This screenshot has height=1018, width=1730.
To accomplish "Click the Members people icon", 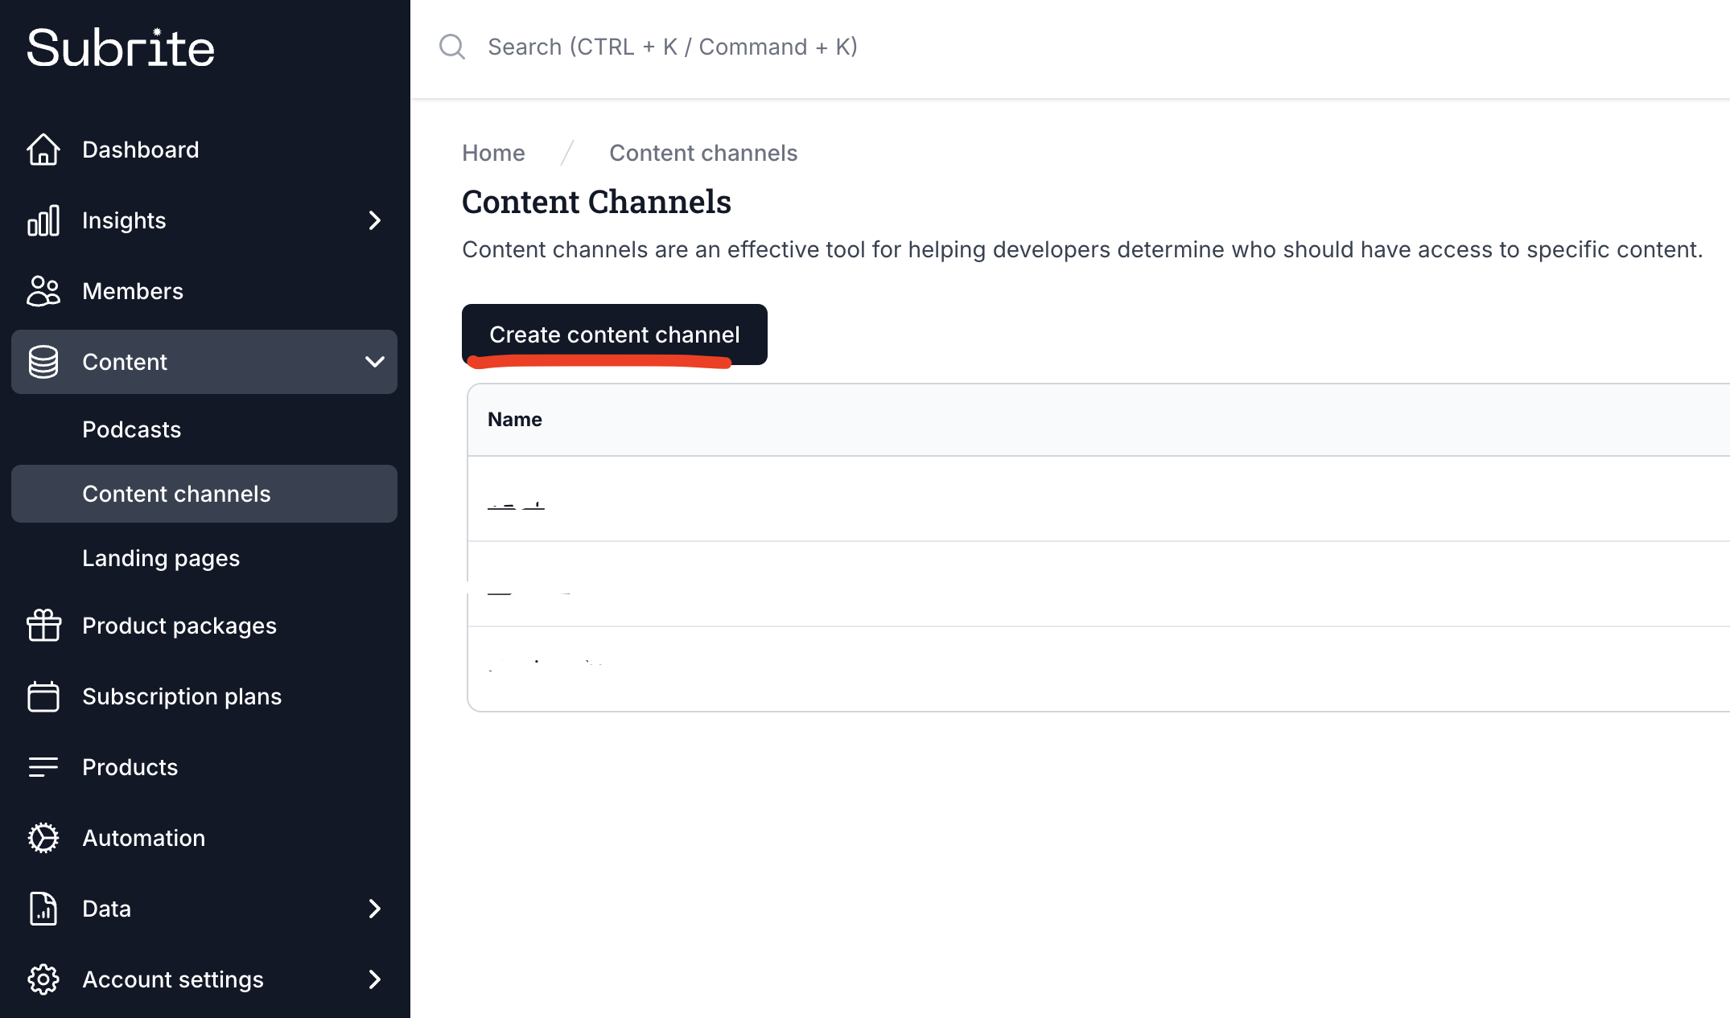I will [43, 291].
